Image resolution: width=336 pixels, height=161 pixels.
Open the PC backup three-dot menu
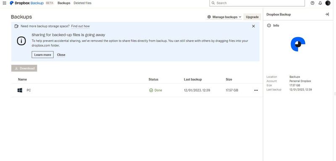coord(256,90)
